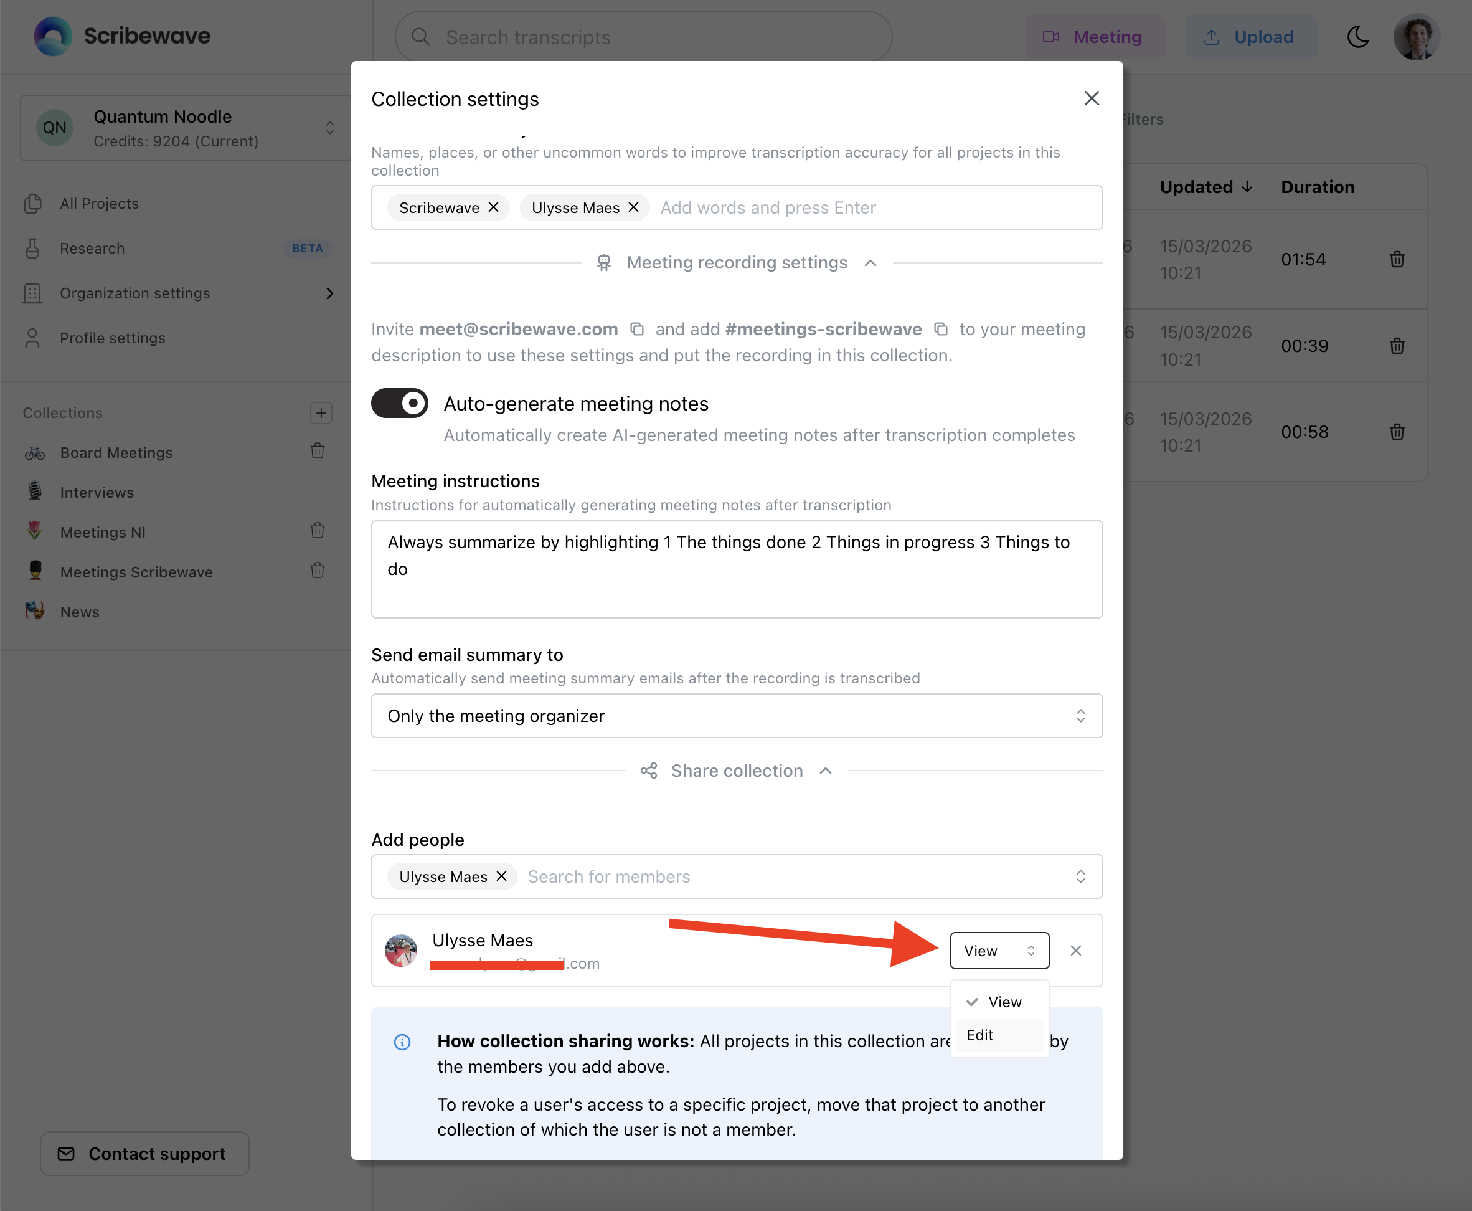Revoke Ulysse Maes member access row
The height and width of the screenshot is (1211, 1472).
(x=1075, y=951)
